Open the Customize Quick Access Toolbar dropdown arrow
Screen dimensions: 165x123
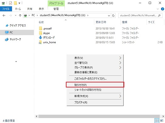click(19, 3)
